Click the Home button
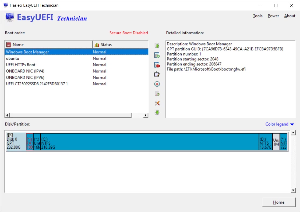Screen dimensions: 300x212 point(278,202)
